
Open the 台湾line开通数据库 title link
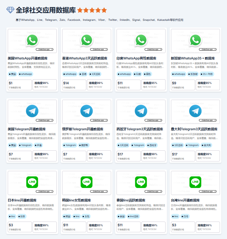[185, 200]
